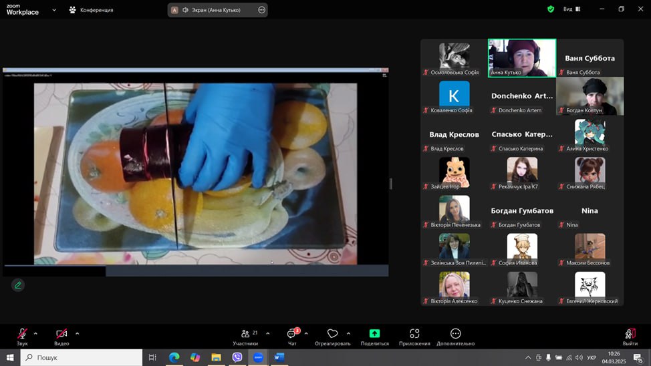Open the Приложения apps icon

coord(414,334)
